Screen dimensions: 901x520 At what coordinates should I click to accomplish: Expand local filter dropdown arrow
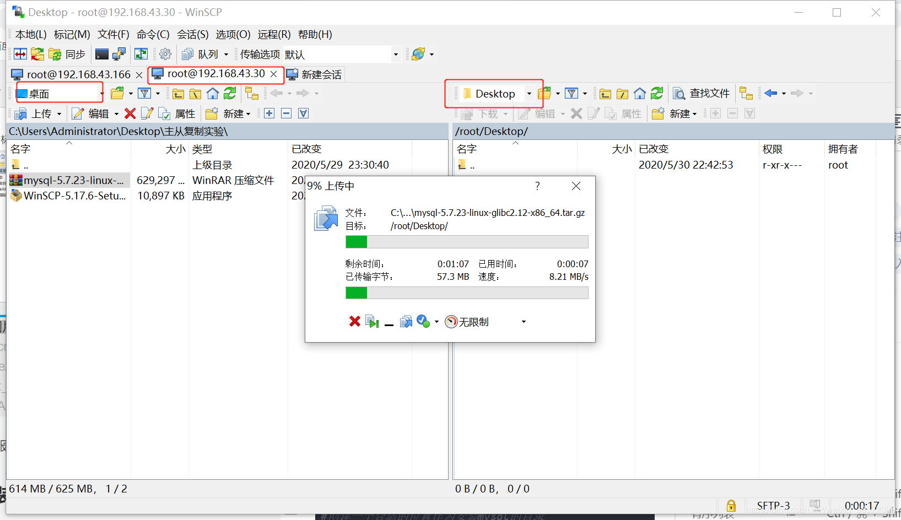[x=158, y=94]
